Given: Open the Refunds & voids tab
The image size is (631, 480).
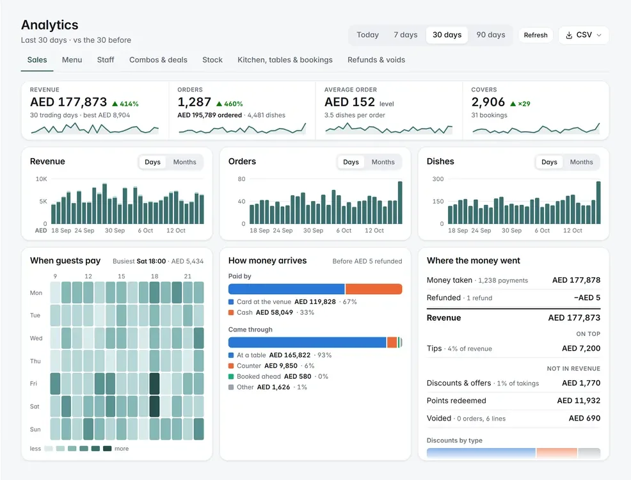Looking at the screenshot, I should tap(376, 60).
